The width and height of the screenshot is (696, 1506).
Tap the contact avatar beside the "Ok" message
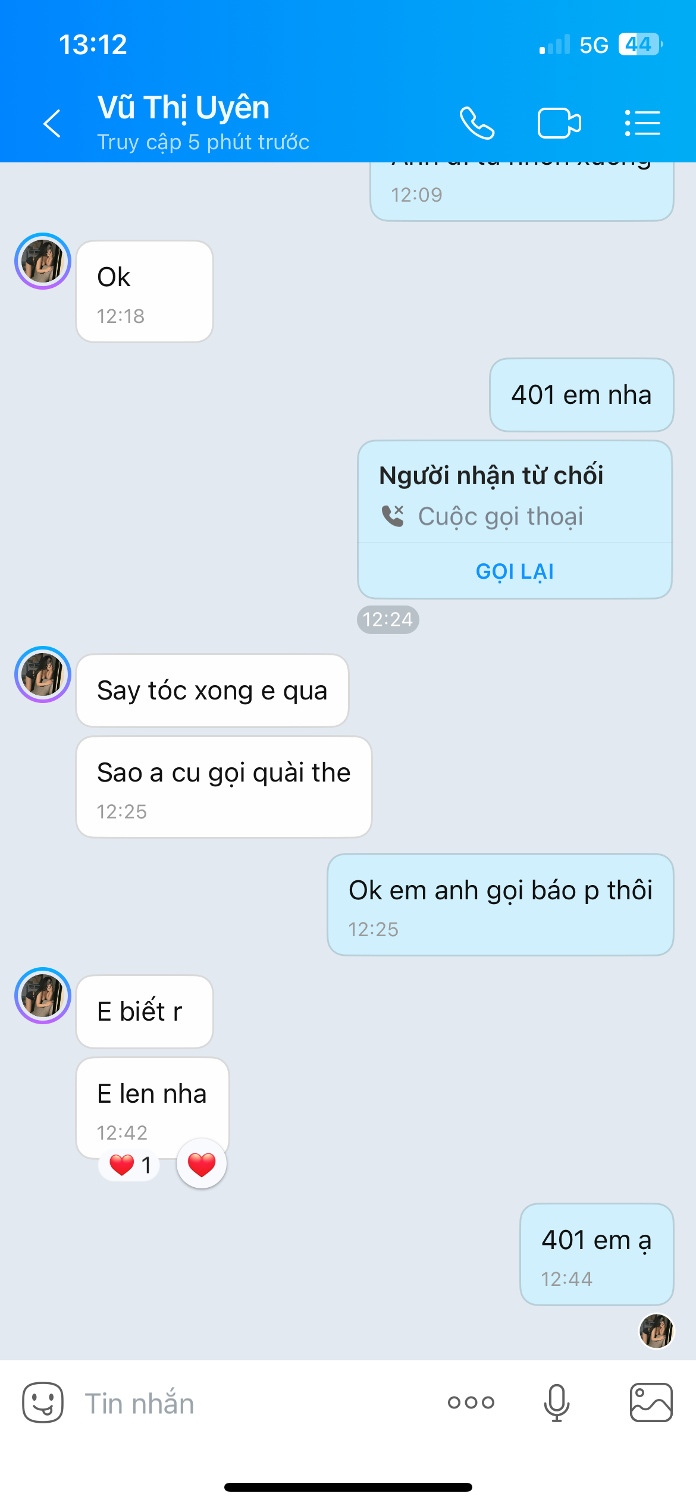pyautogui.click(x=43, y=261)
